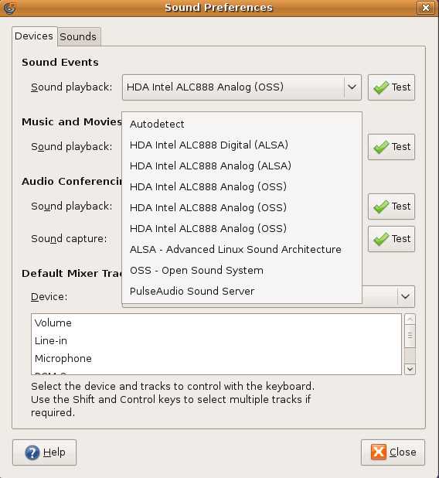Image resolution: width=439 pixels, height=478 pixels.
Task: Open the window menu icon in title bar
Action: [x=9, y=7]
